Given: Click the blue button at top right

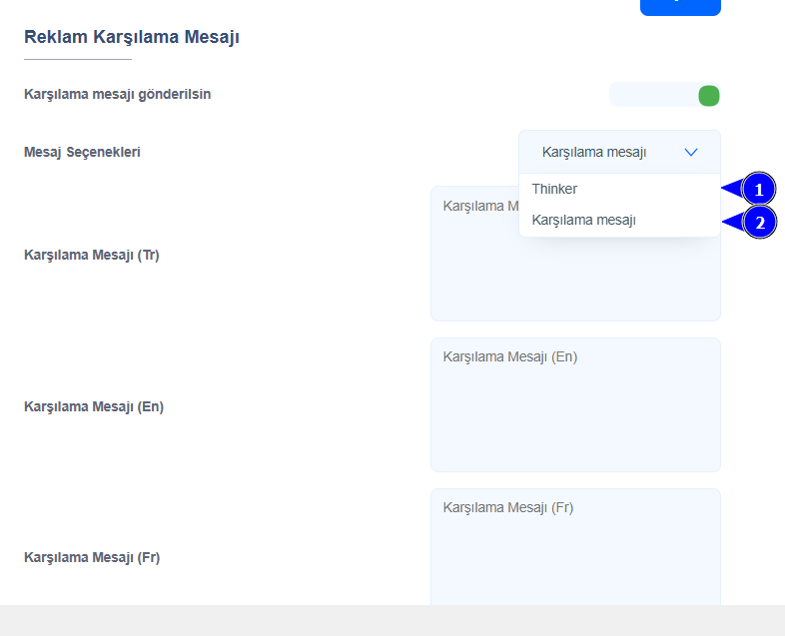Looking at the screenshot, I should click(x=680, y=7).
